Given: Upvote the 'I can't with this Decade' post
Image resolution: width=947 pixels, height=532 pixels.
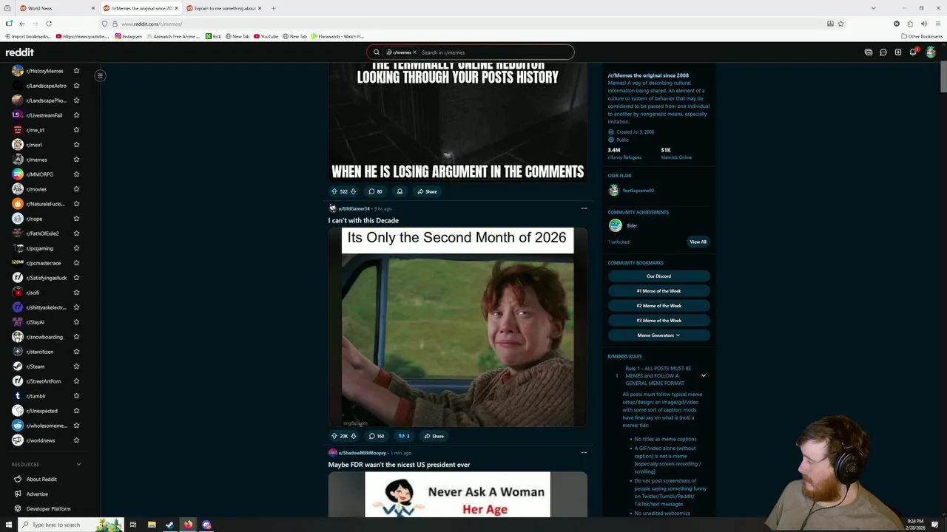Looking at the screenshot, I should point(334,436).
